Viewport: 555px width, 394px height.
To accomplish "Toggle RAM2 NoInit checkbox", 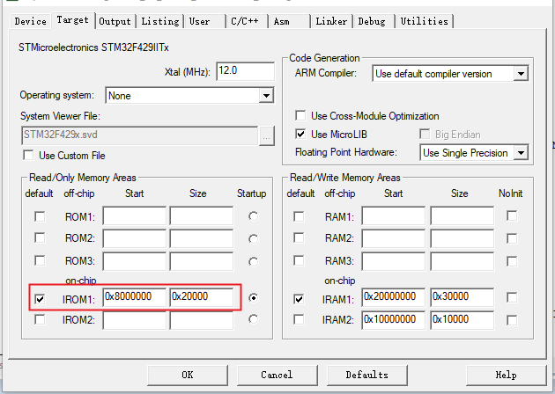I will (512, 238).
